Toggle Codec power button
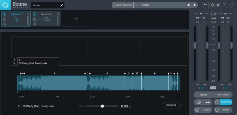The image size is (237, 115). point(197,110)
